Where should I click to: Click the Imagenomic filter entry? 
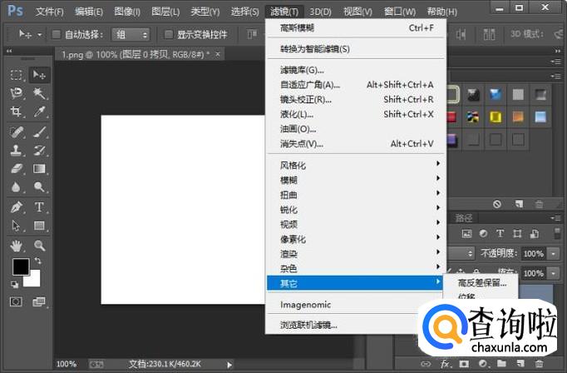click(356, 305)
